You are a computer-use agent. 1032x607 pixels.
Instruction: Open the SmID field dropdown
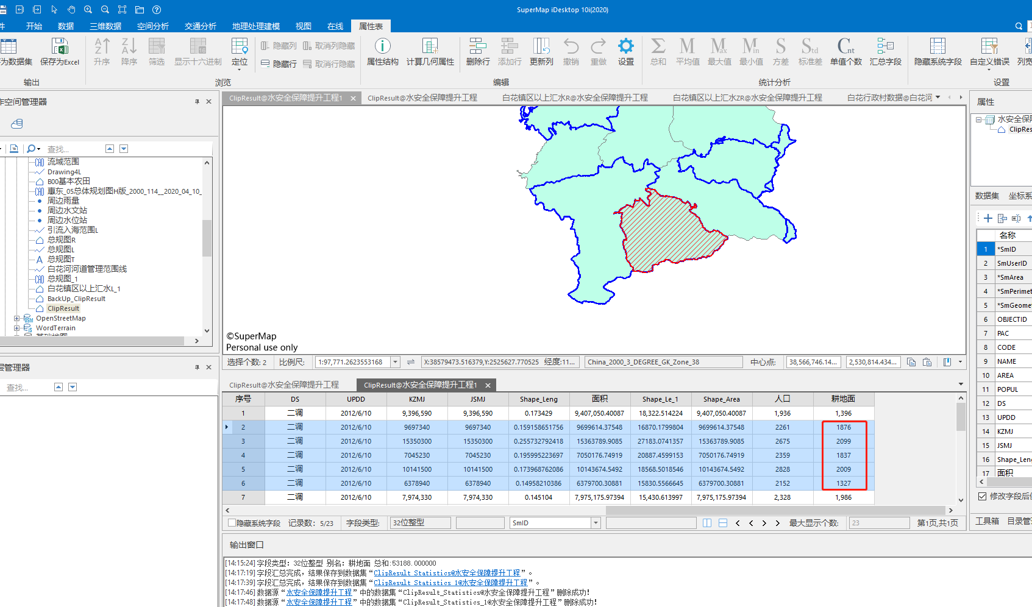point(596,523)
